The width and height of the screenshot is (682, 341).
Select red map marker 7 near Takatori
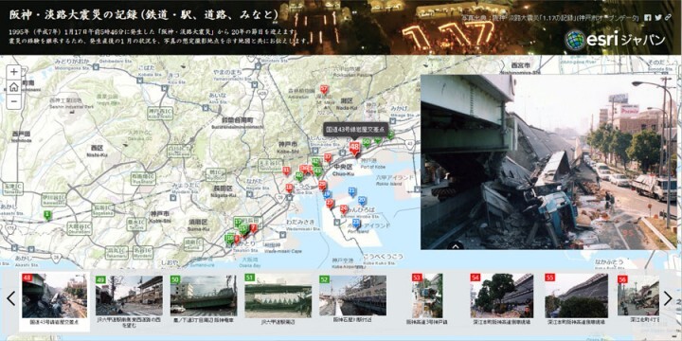[253, 227]
